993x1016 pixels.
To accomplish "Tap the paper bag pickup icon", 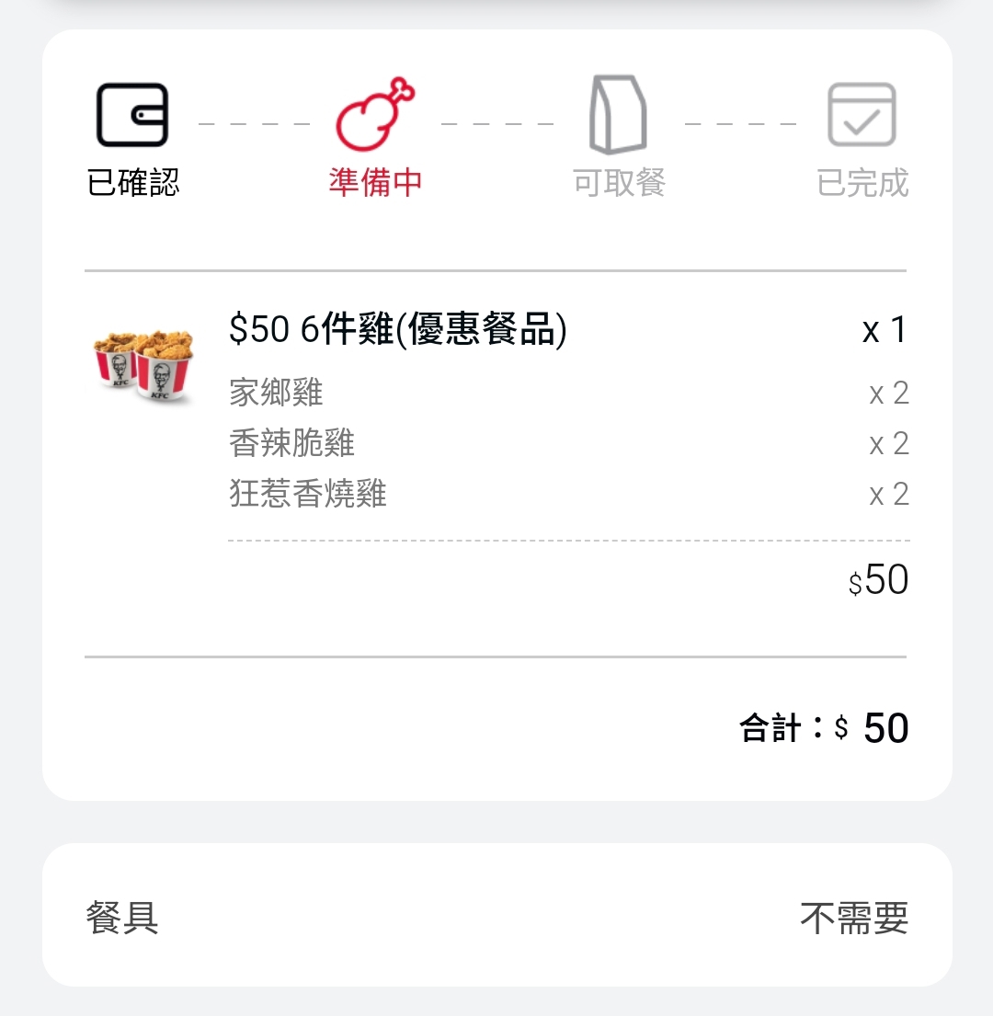I will point(618,115).
